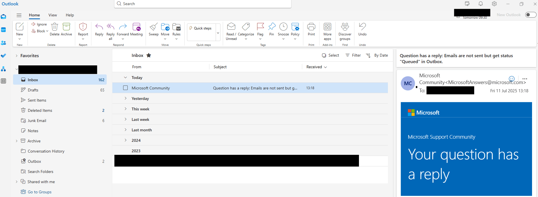Expand the Favorites section
538x197 pixels.
[x=16, y=56]
